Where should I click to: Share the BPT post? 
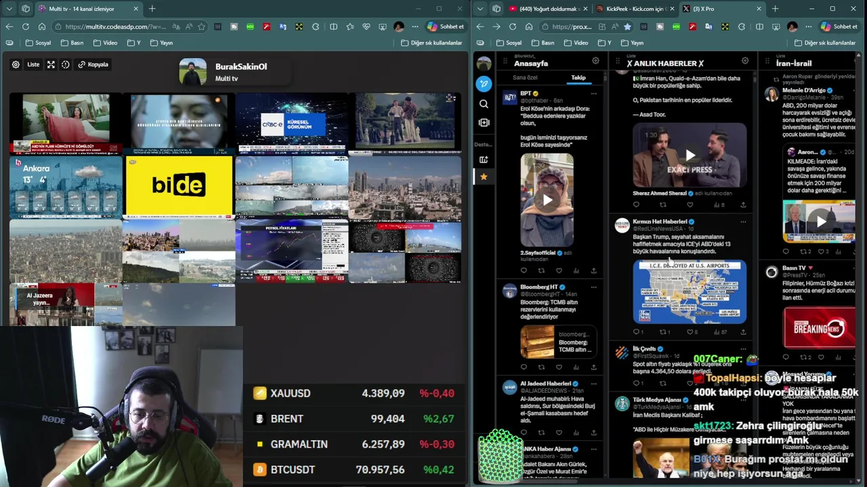pos(593,271)
